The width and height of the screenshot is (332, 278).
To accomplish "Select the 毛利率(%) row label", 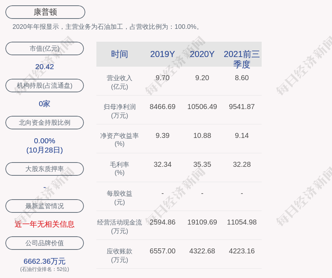I will (x=120, y=169).
